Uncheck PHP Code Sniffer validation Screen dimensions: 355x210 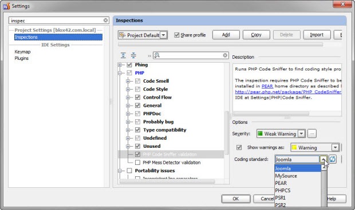point(137,154)
